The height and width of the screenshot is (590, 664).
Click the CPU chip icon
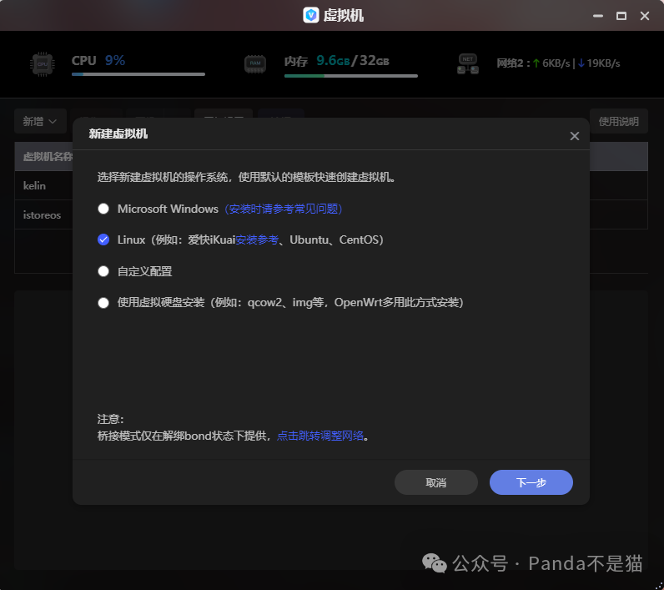pyautogui.click(x=43, y=64)
